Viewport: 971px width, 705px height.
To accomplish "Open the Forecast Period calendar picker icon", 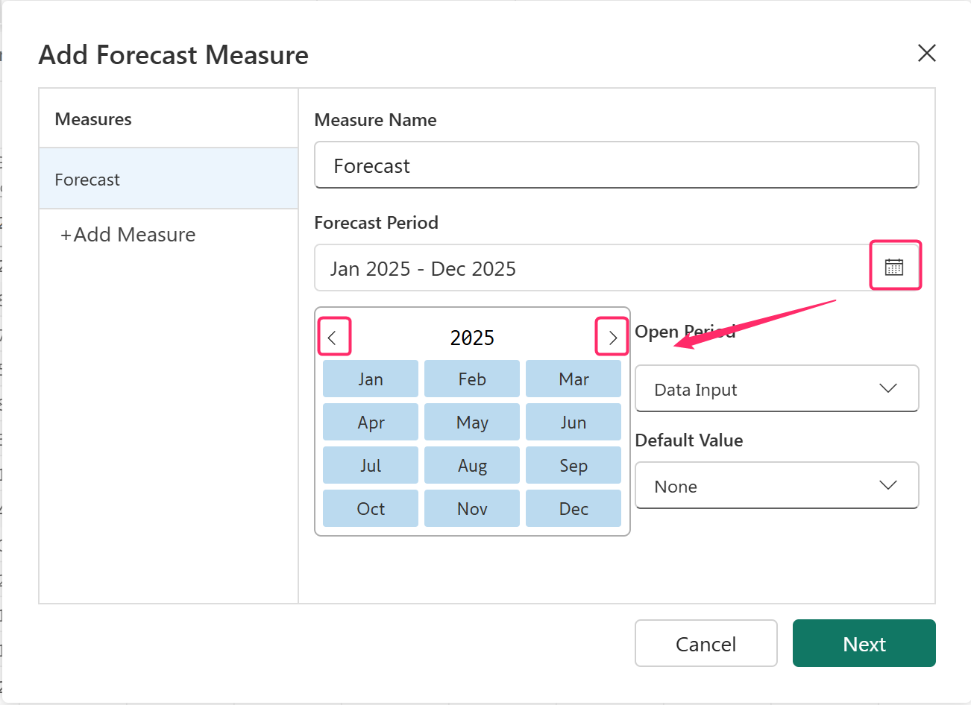I will [894, 267].
